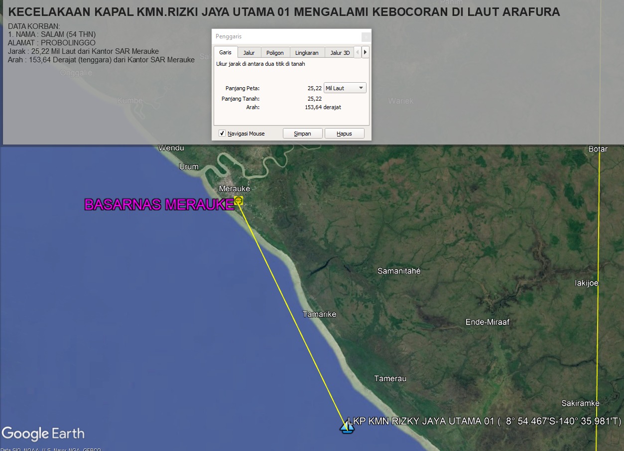Click the NAMA : SALAM (54 THN) line
The width and height of the screenshot is (624, 451).
52,34
